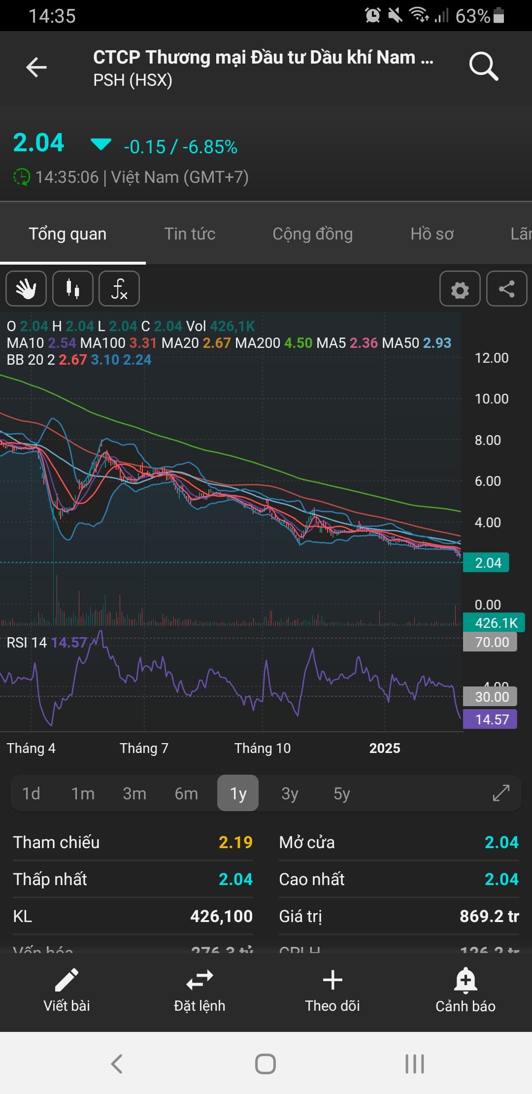The height and width of the screenshot is (1094, 532).
Task: Tap the 2.04 price label on axis
Action: pyautogui.click(x=487, y=563)
